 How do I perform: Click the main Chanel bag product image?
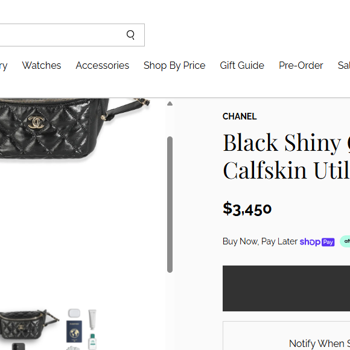74,129
